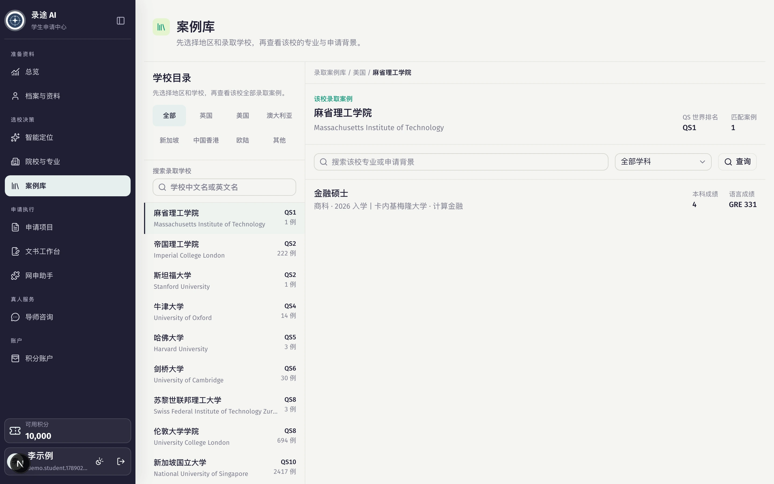Click the green 案例库 header icon
The width and height of the screenshot is (774, 484).
click(x=161, y=27)
